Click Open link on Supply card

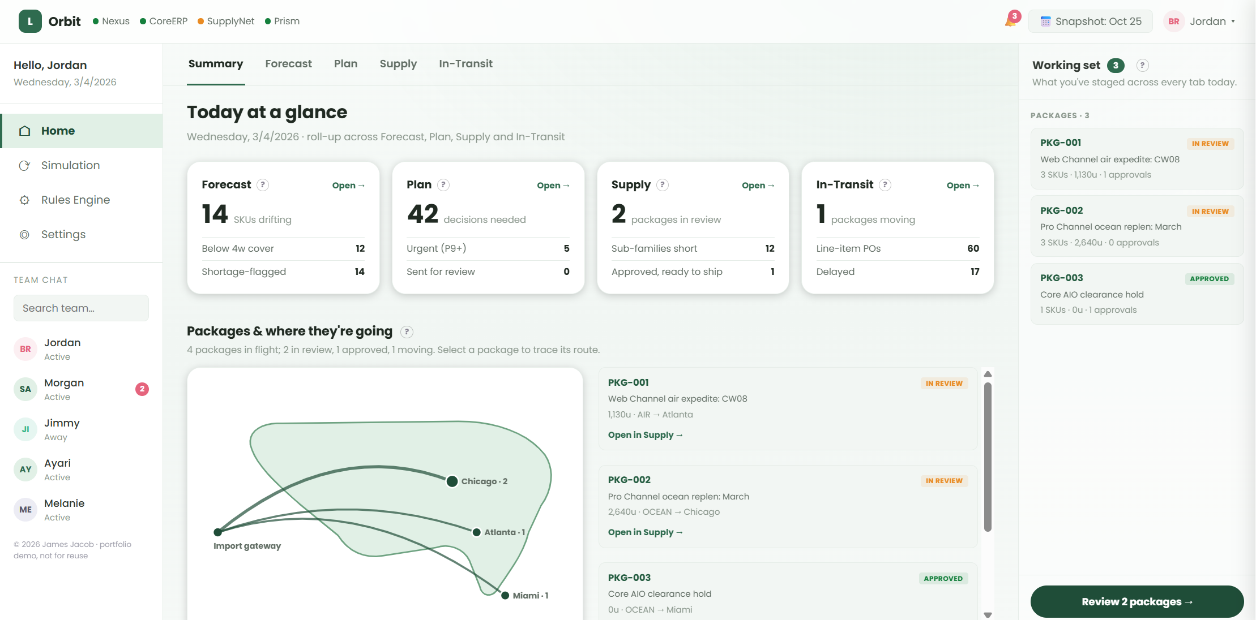pos(758,186)
